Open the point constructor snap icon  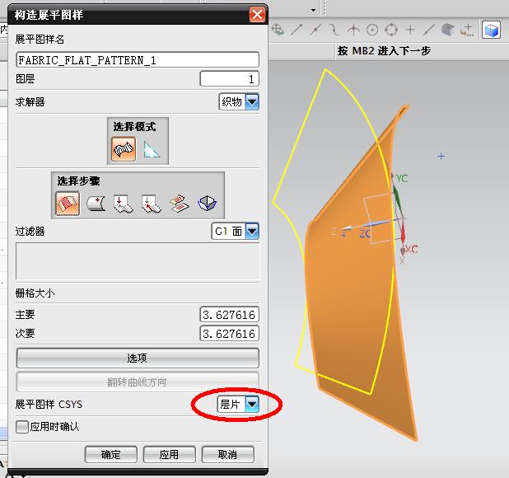(x=467, y=30)
